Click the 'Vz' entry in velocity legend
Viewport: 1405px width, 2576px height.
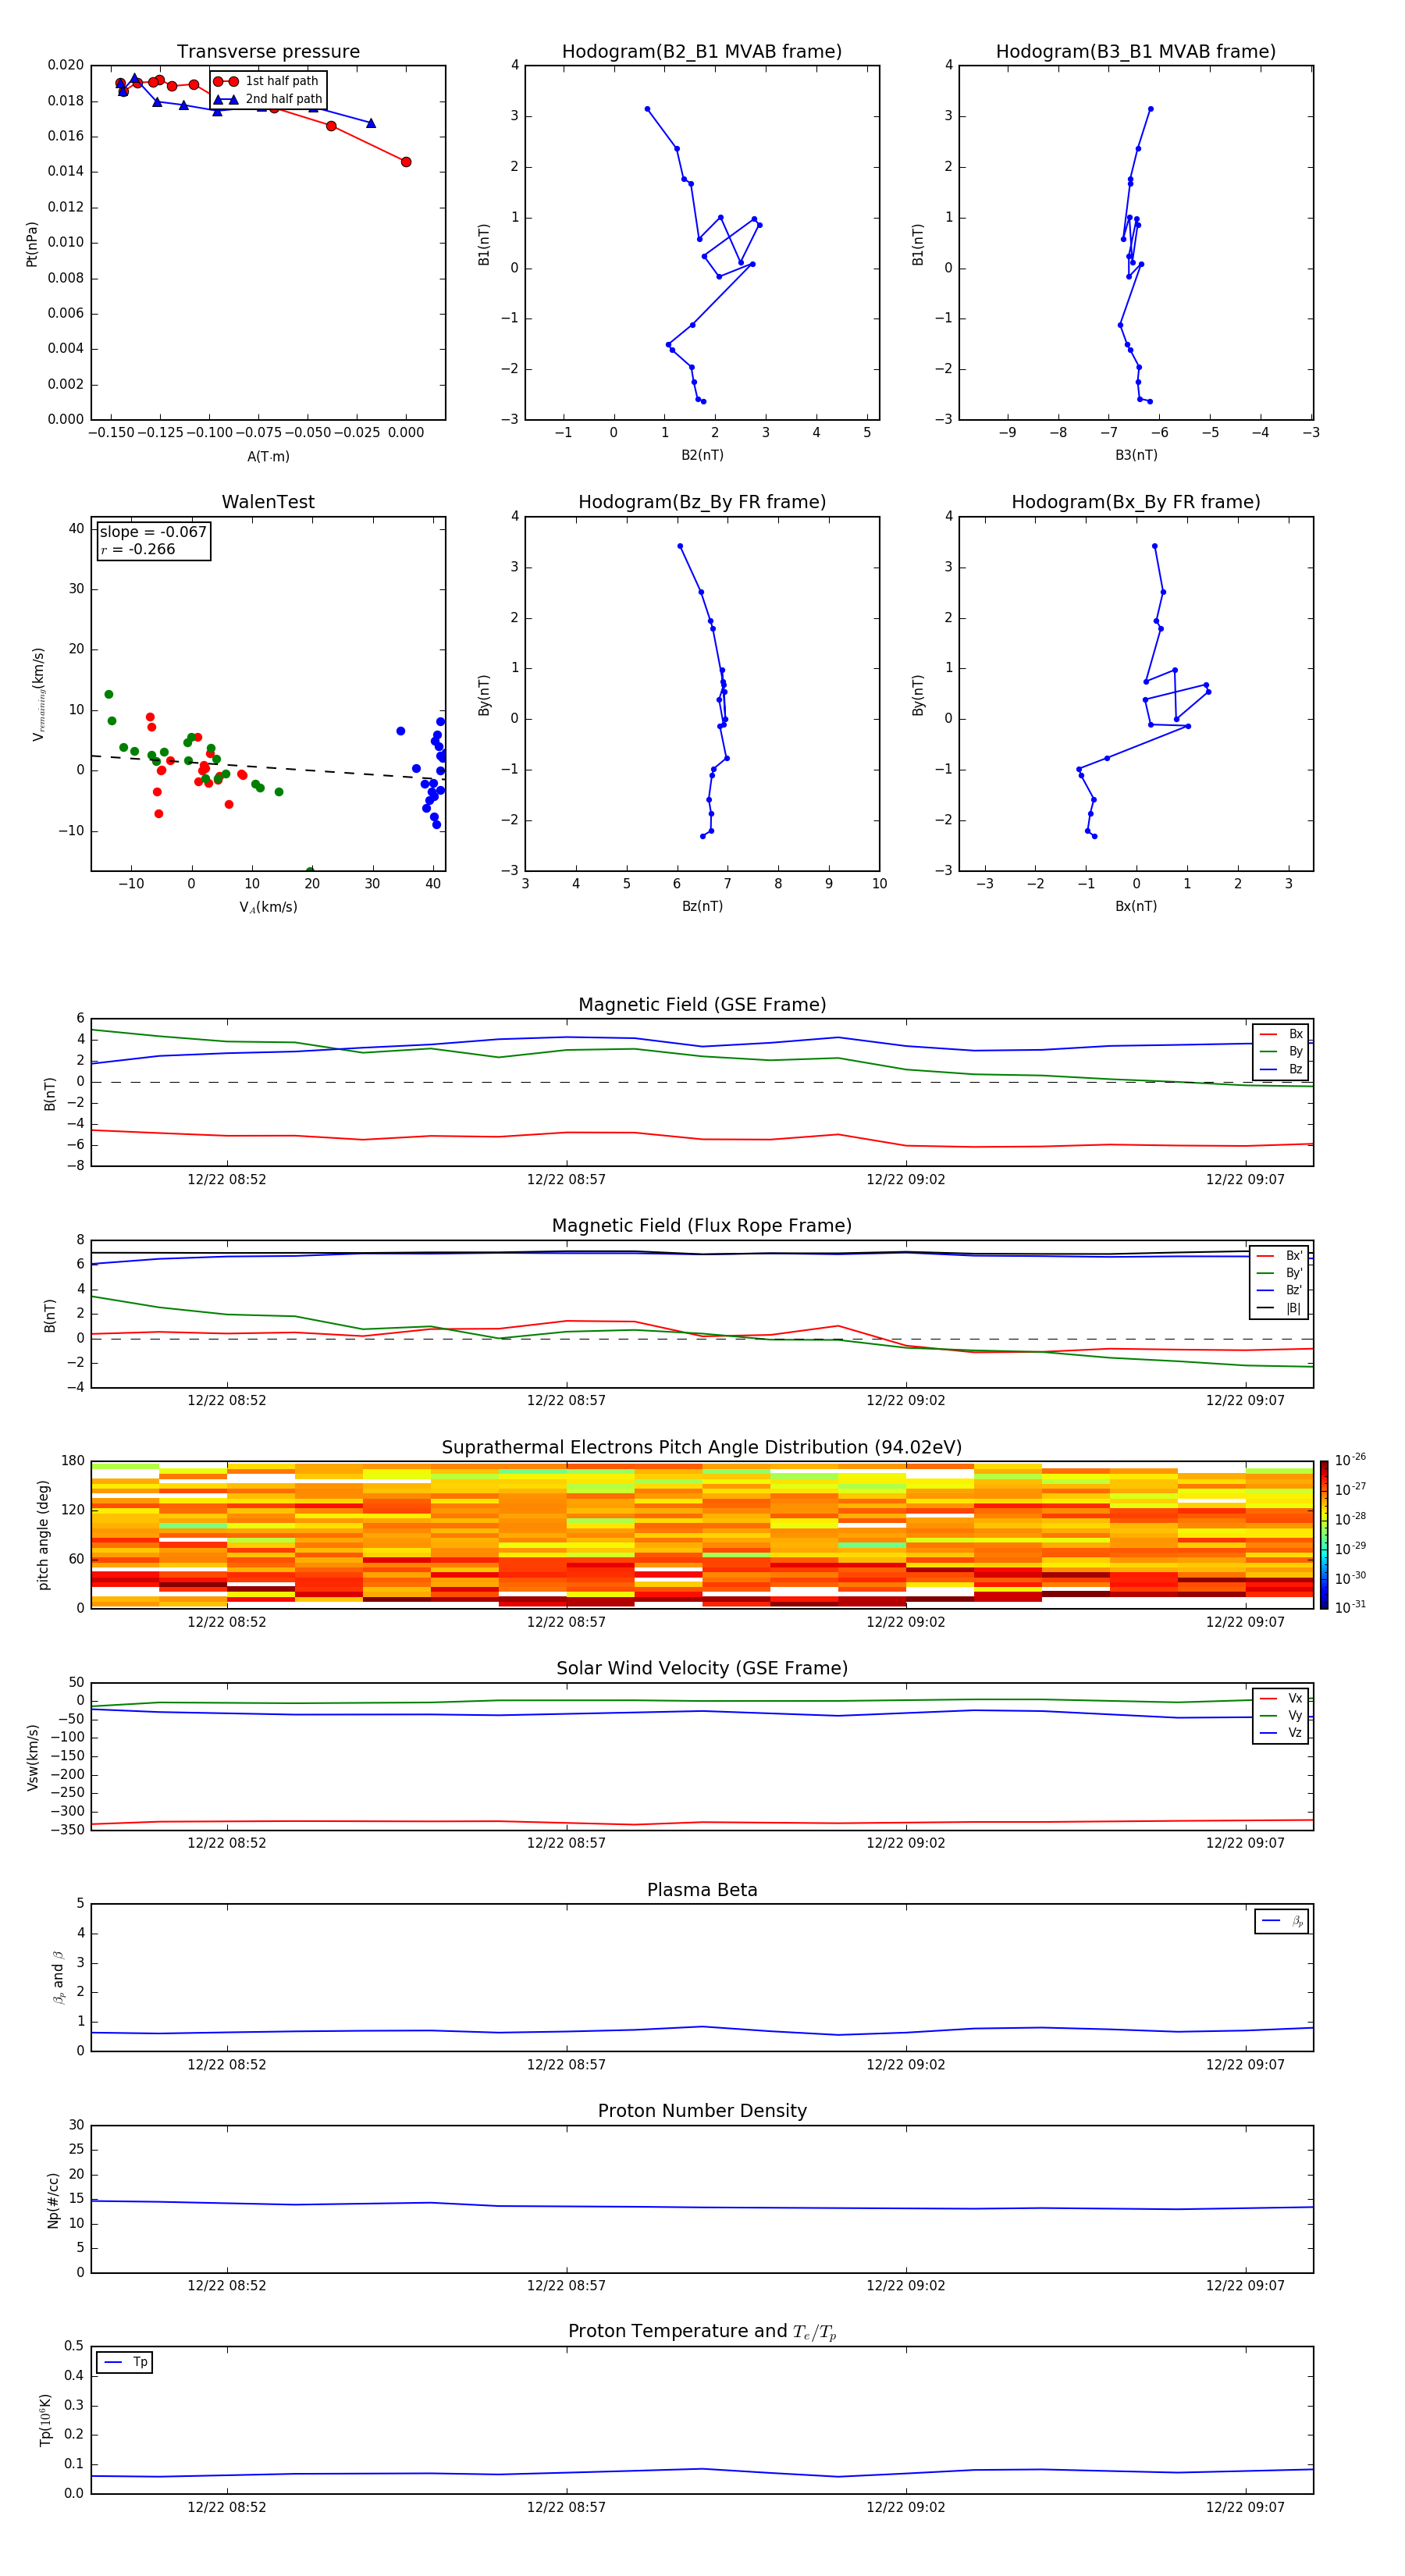click(x=1282, y=1733)
